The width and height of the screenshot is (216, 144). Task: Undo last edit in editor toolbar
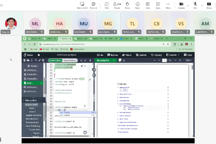pyautogui.click(x=81, y=60)
